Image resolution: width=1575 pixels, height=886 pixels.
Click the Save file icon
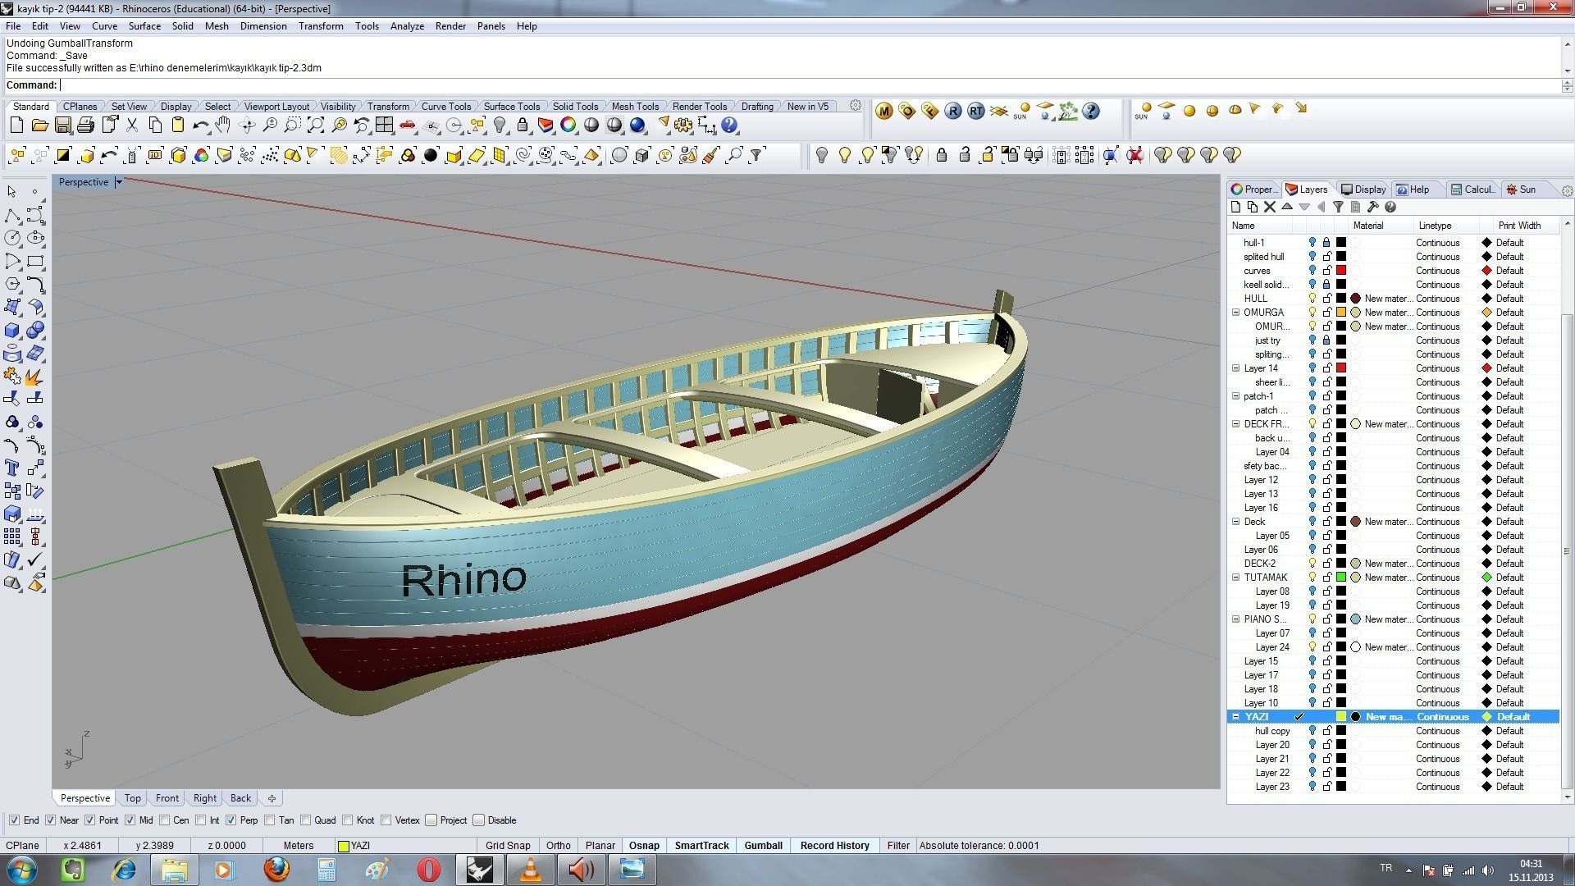point(62,126)
